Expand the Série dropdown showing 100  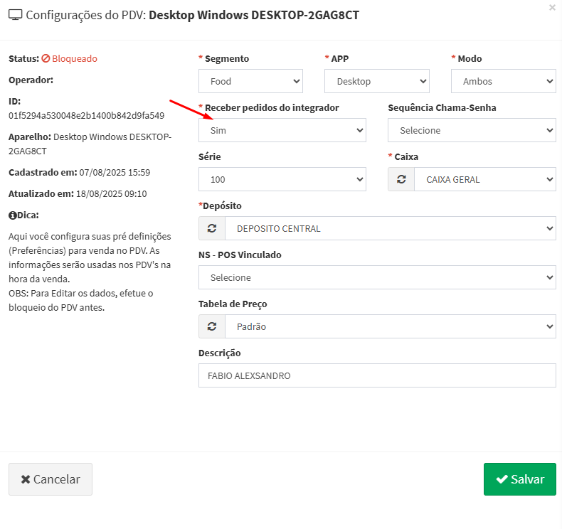pos(282,180)
